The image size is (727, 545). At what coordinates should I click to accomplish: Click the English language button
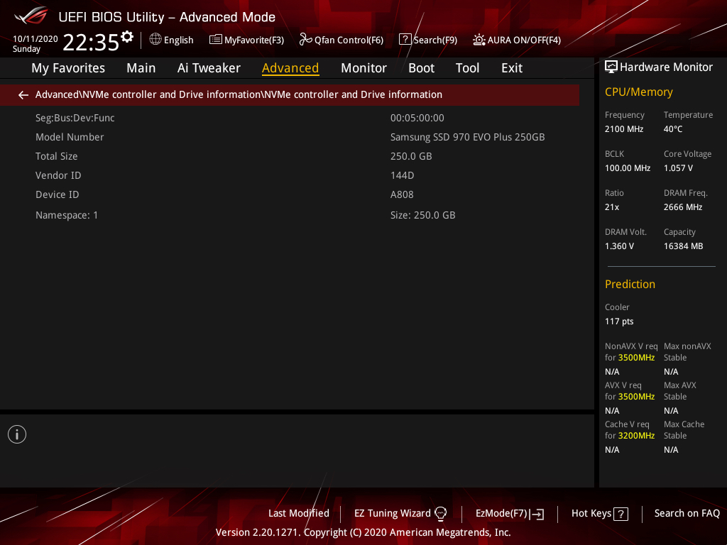point(172,40)
